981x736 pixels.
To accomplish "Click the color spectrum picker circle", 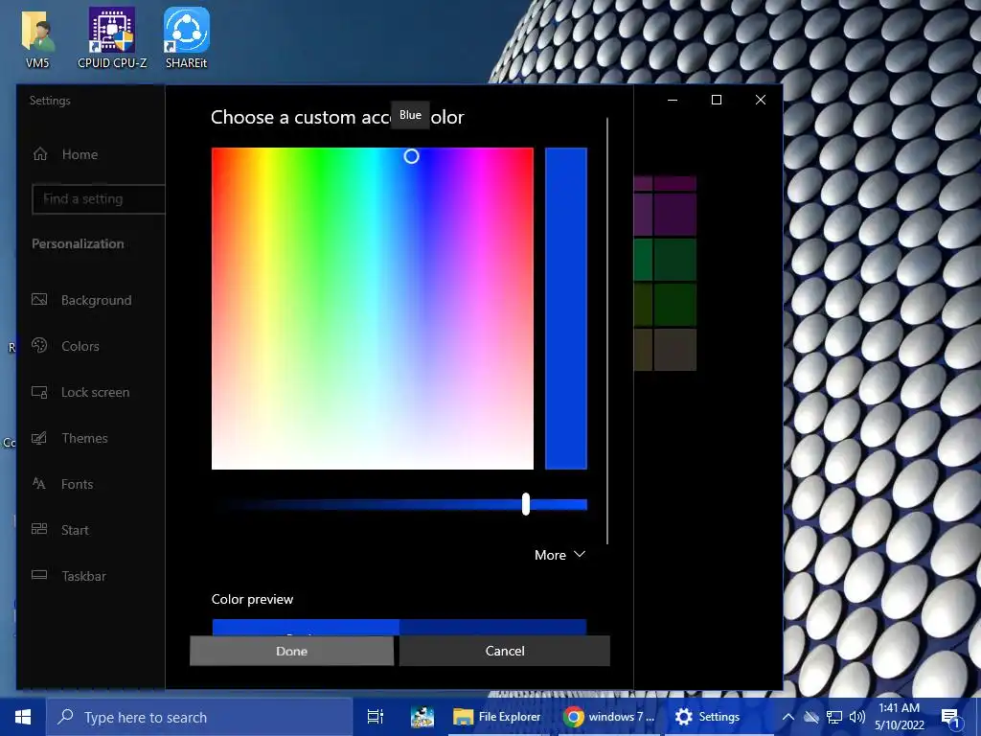I will point(411,156).
